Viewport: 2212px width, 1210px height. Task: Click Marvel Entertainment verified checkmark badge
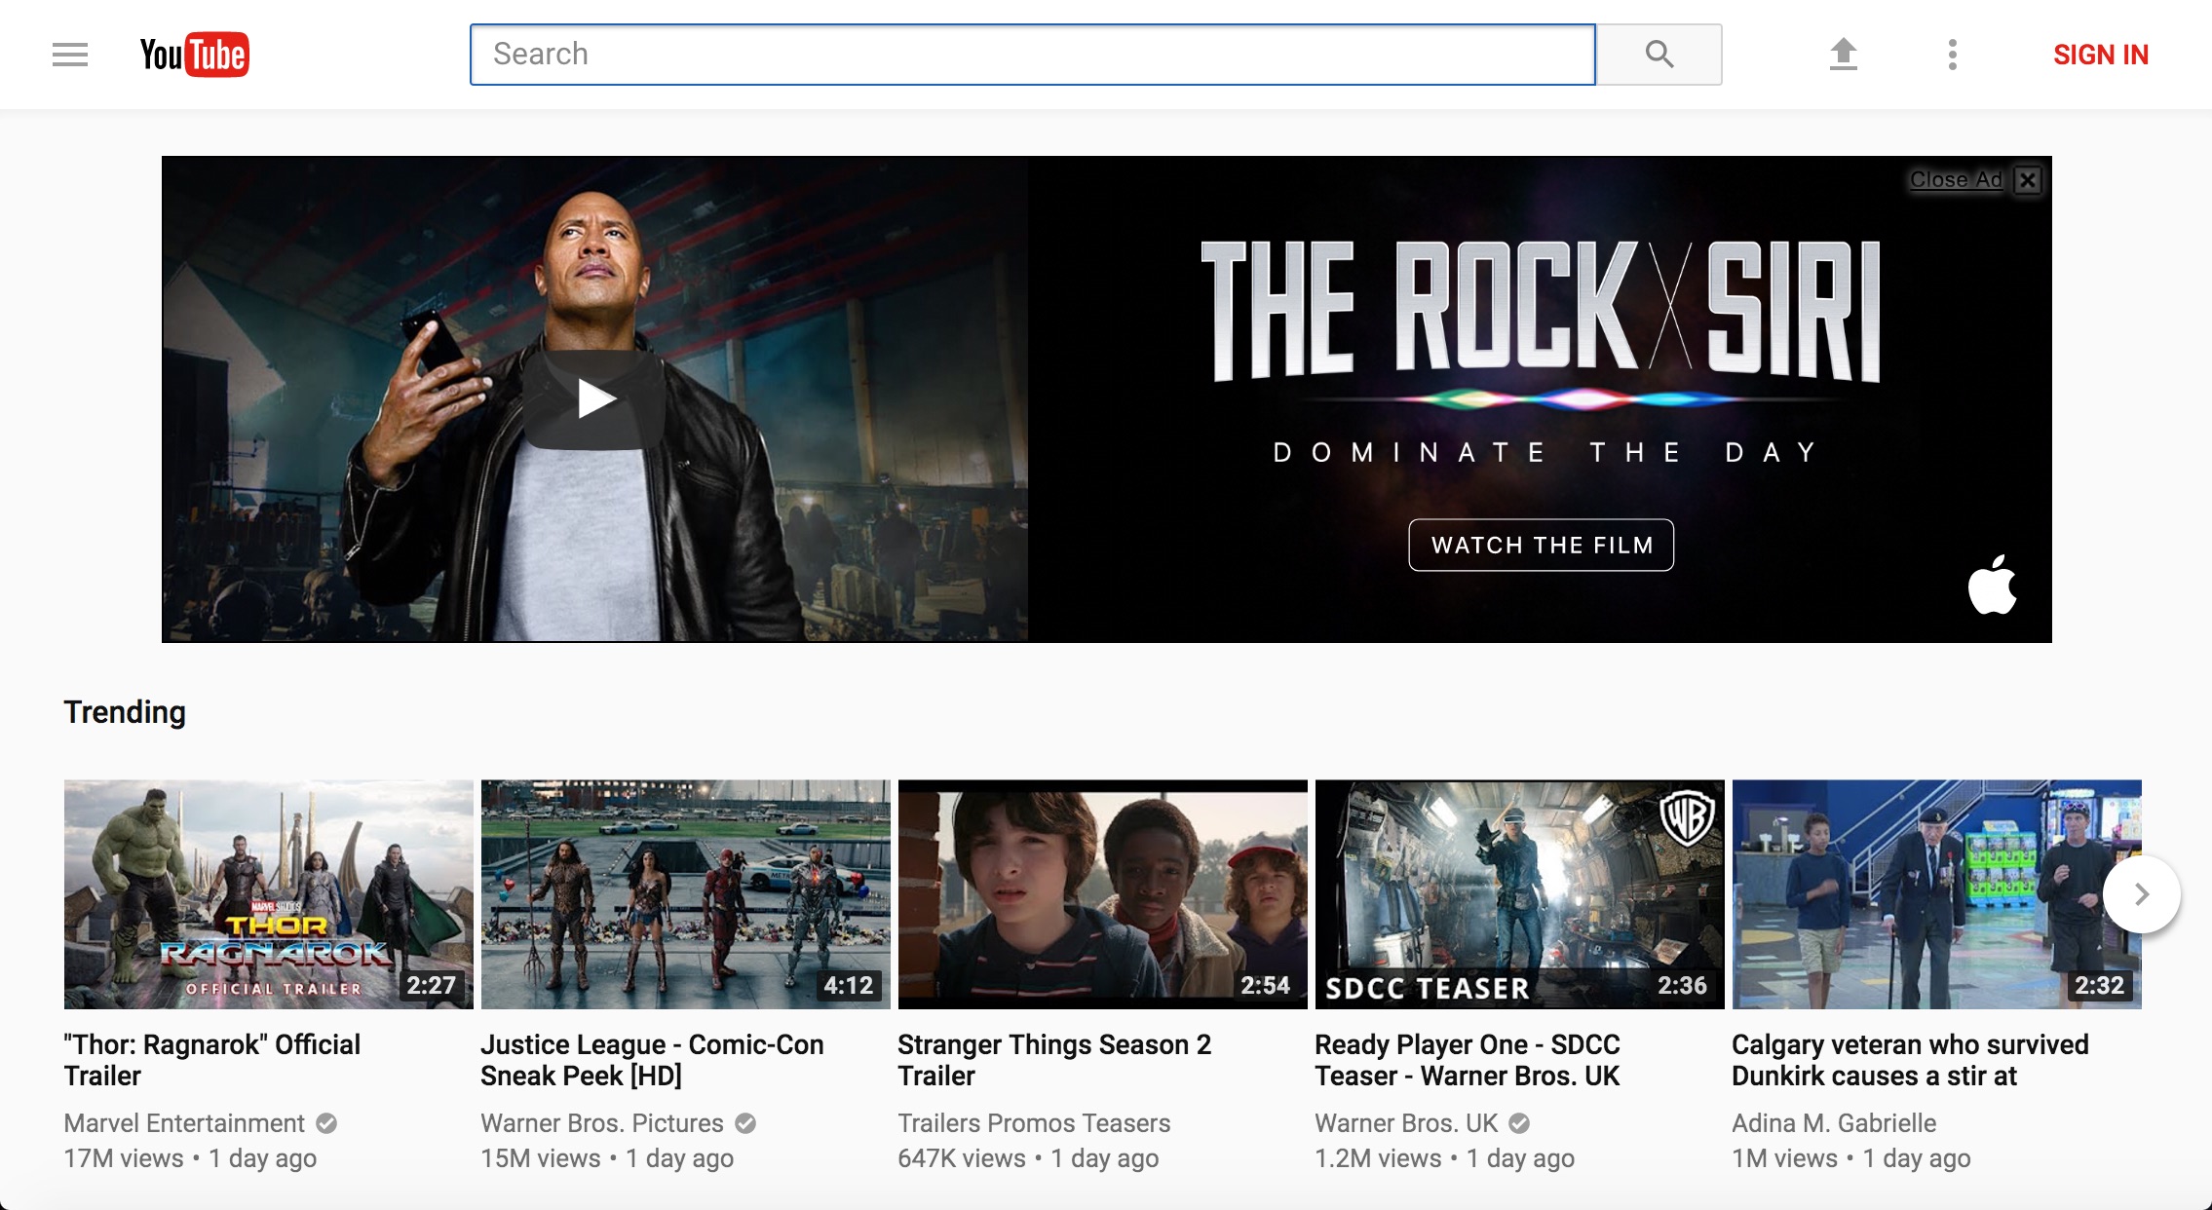click(326, 1123)
